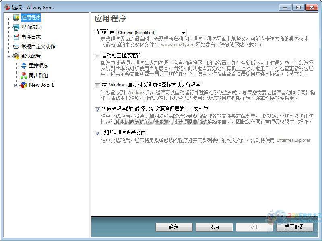
Task: Click the 重排顺序 up-down arrows icon
Action: (x=24, y=66)
